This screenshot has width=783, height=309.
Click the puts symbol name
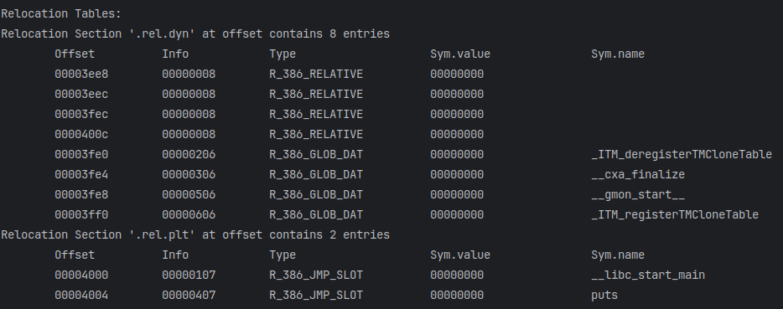click(x=604, y=296)
